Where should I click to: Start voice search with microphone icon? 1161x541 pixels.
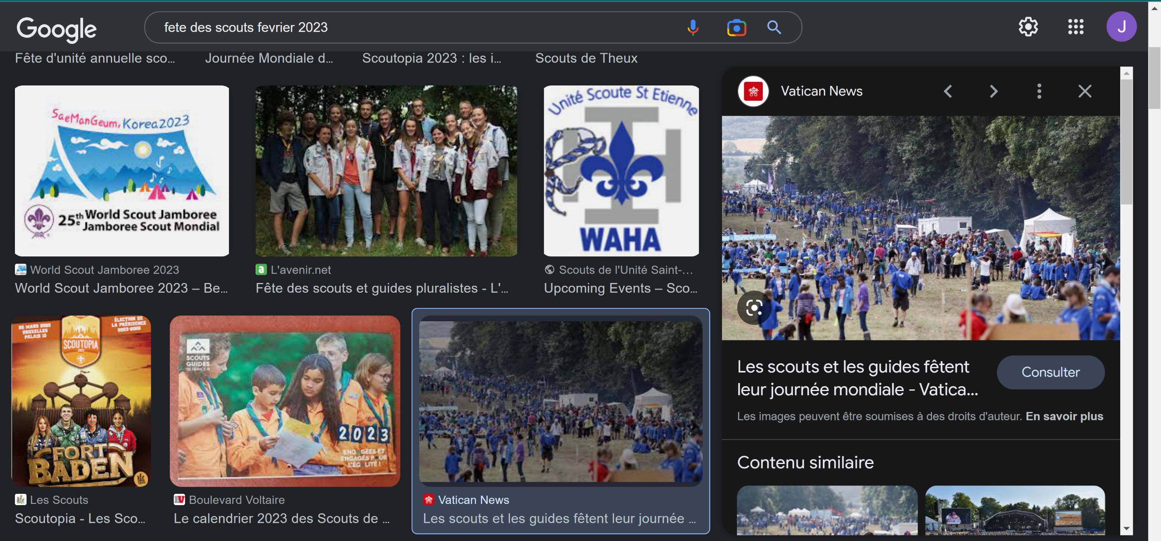693,27
